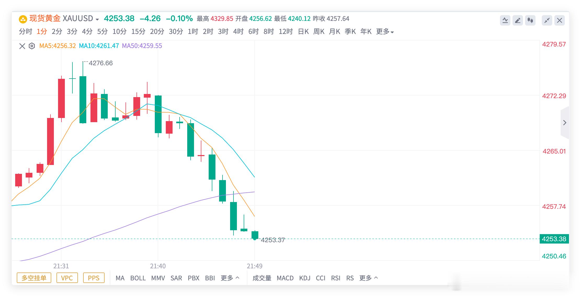
Task: Toggle the PPS overlay button
Action: [x=94, y=278]
